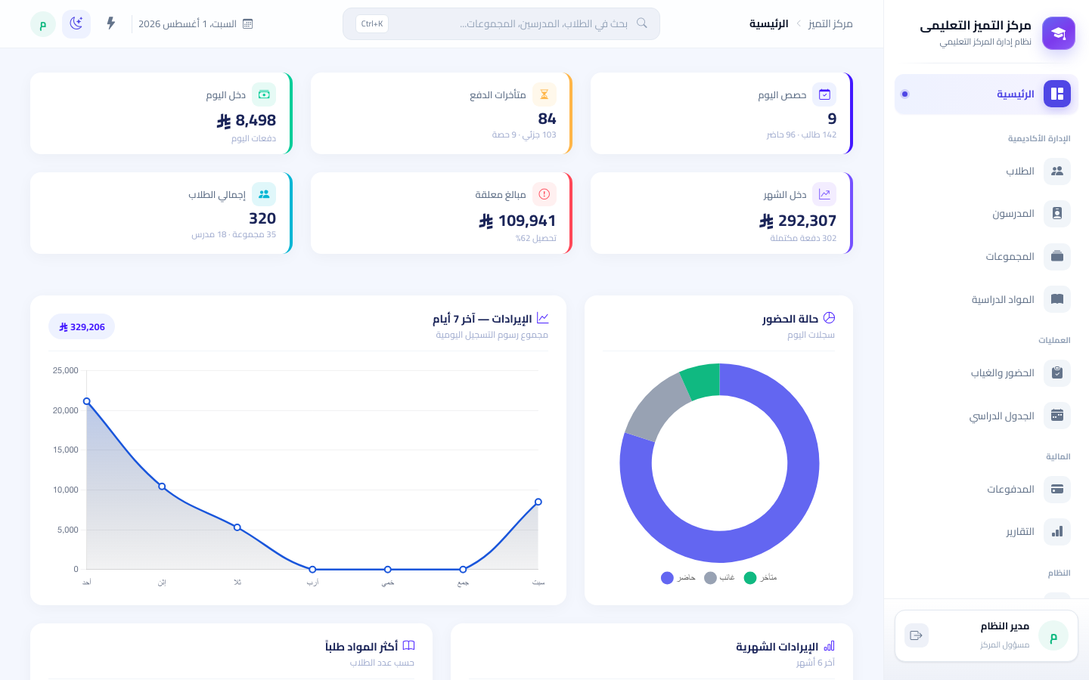The width and height of the screenshot is (1089, 680).
Task: Click the warning icon on مبالغ معلقة card
Action: point(544,194)
